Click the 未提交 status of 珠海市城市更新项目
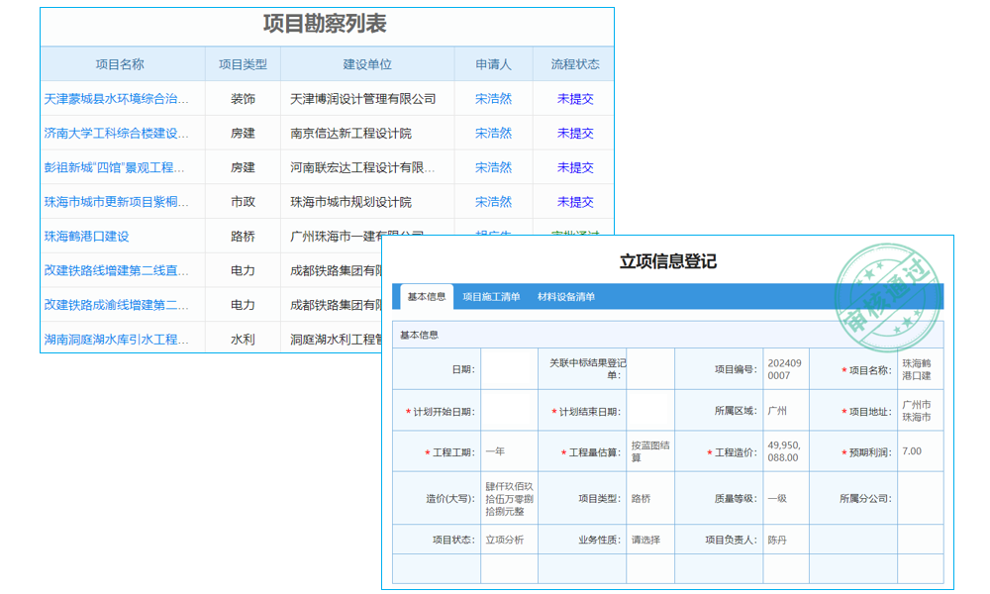This screenshot has width=990, height=594. tap(574, 202)
